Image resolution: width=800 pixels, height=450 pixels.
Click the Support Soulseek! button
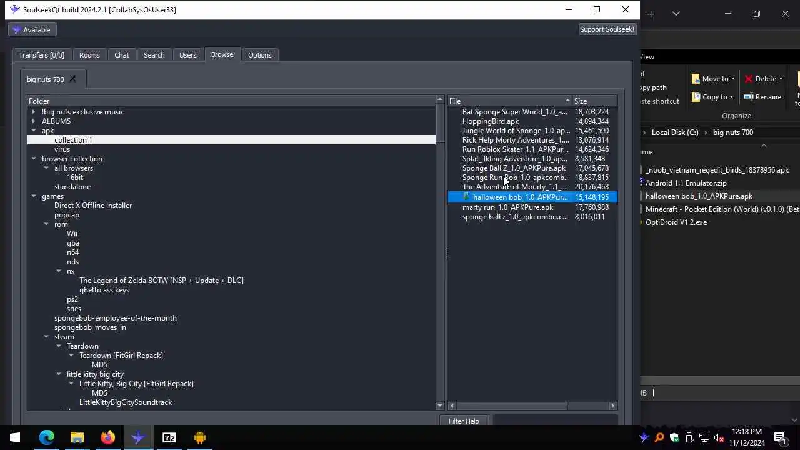click(x=607, y=29)
